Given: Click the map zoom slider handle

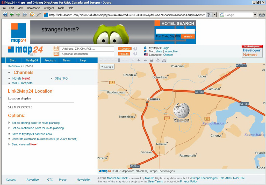Looking at the screenshot, I should pyautogui.click(x=119, y=60).
